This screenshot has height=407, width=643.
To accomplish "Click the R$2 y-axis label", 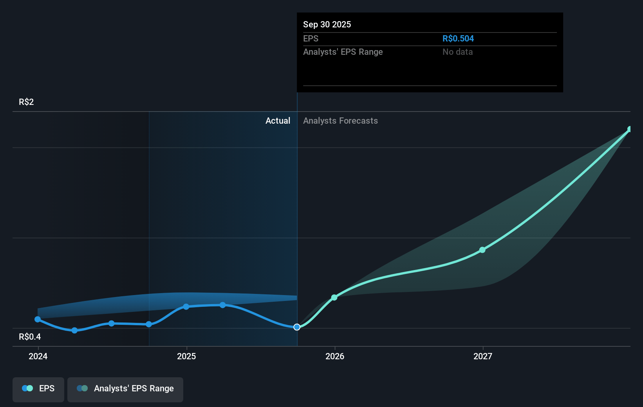I will 26,102.
